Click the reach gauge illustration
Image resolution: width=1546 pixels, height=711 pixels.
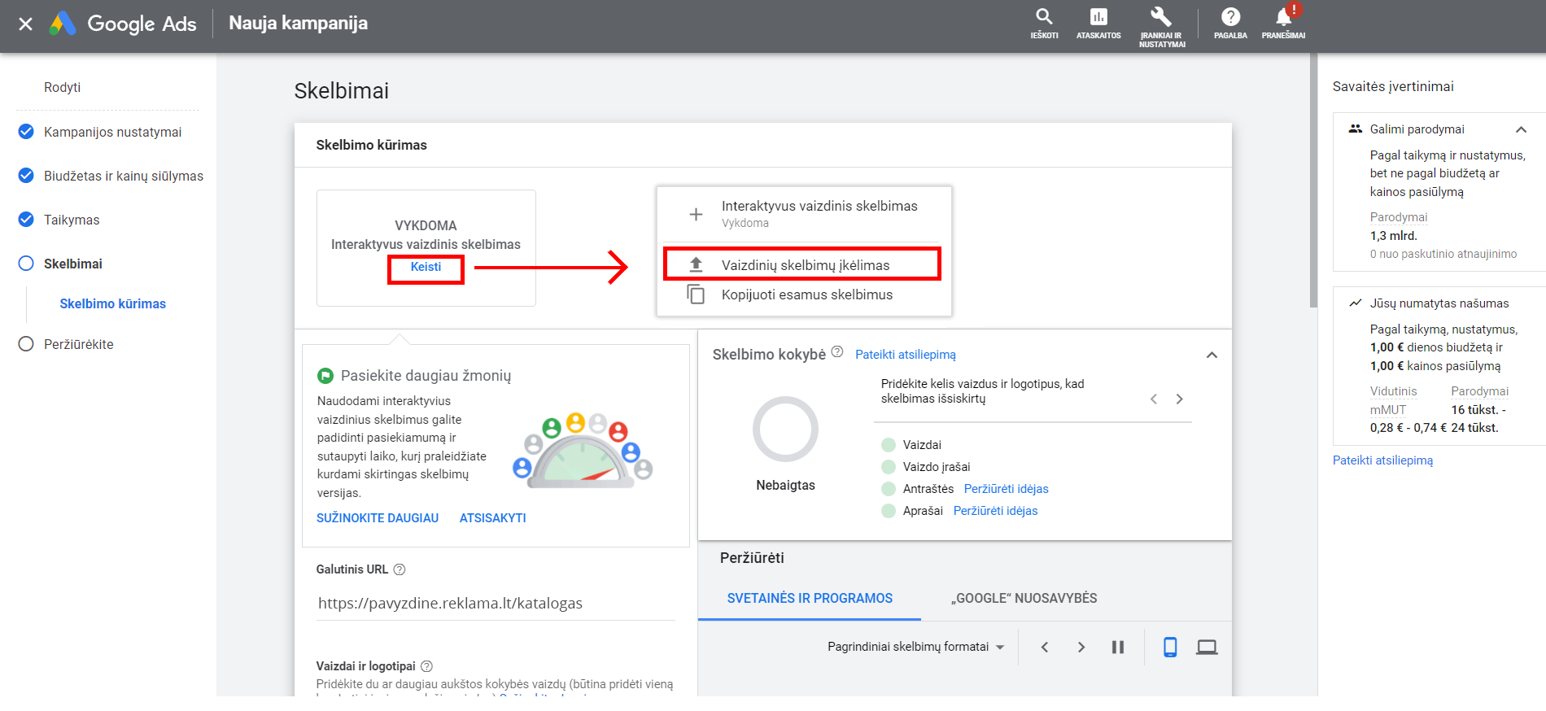point(582,451)
